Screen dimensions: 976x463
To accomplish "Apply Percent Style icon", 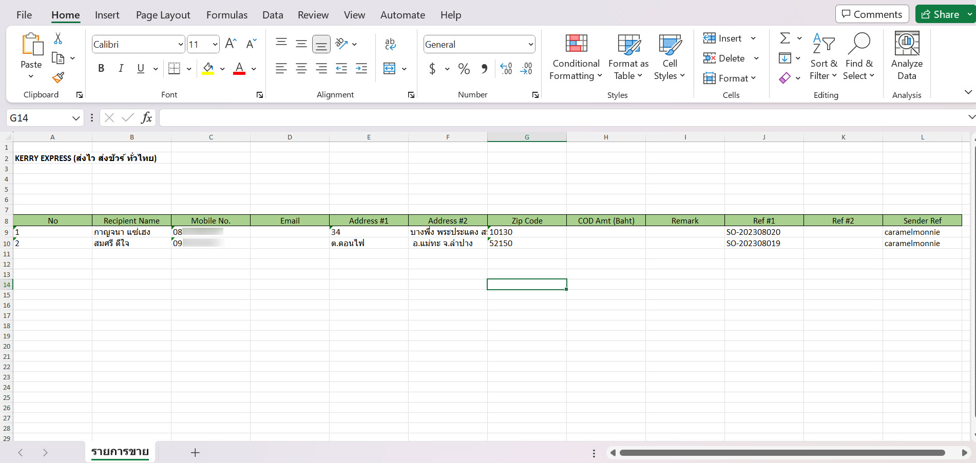I will pos(464,68).
